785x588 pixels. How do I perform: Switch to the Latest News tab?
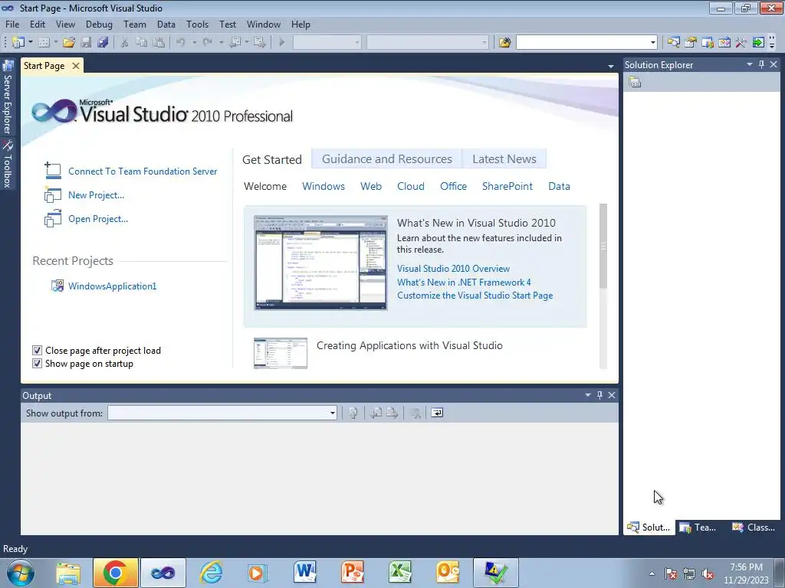click(x=504, y=159)
